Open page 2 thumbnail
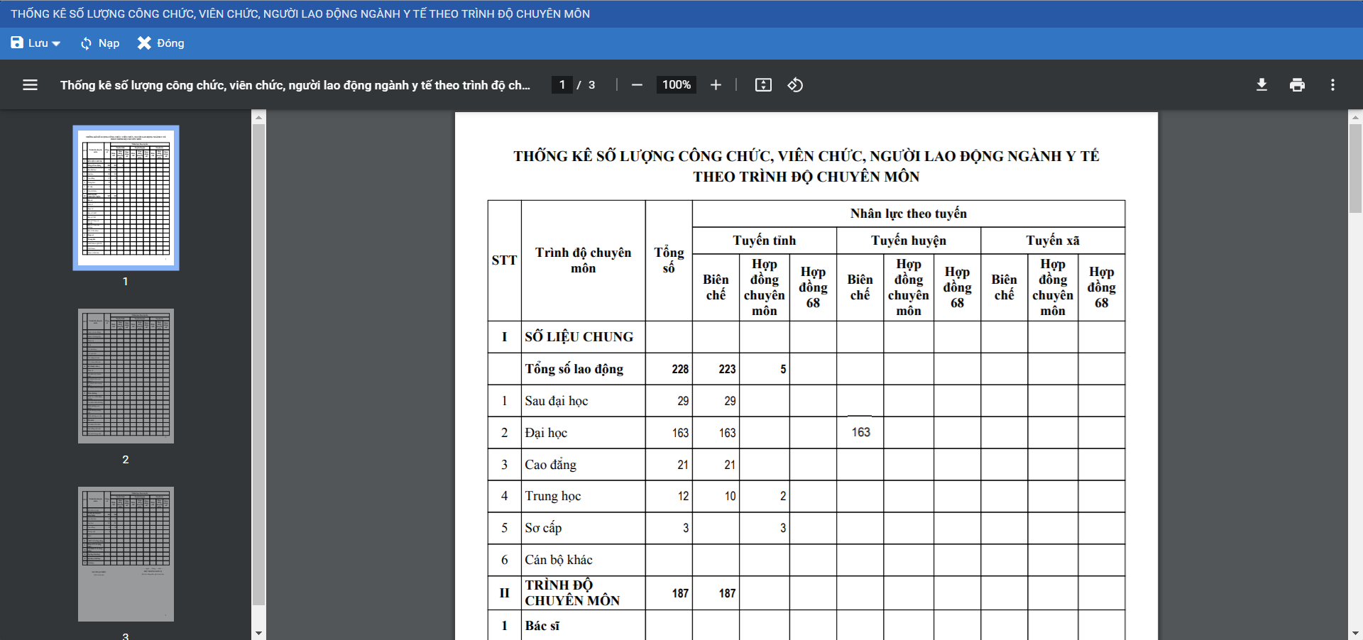The height and width of the screenshot is (640, 1363). [126, 376]
